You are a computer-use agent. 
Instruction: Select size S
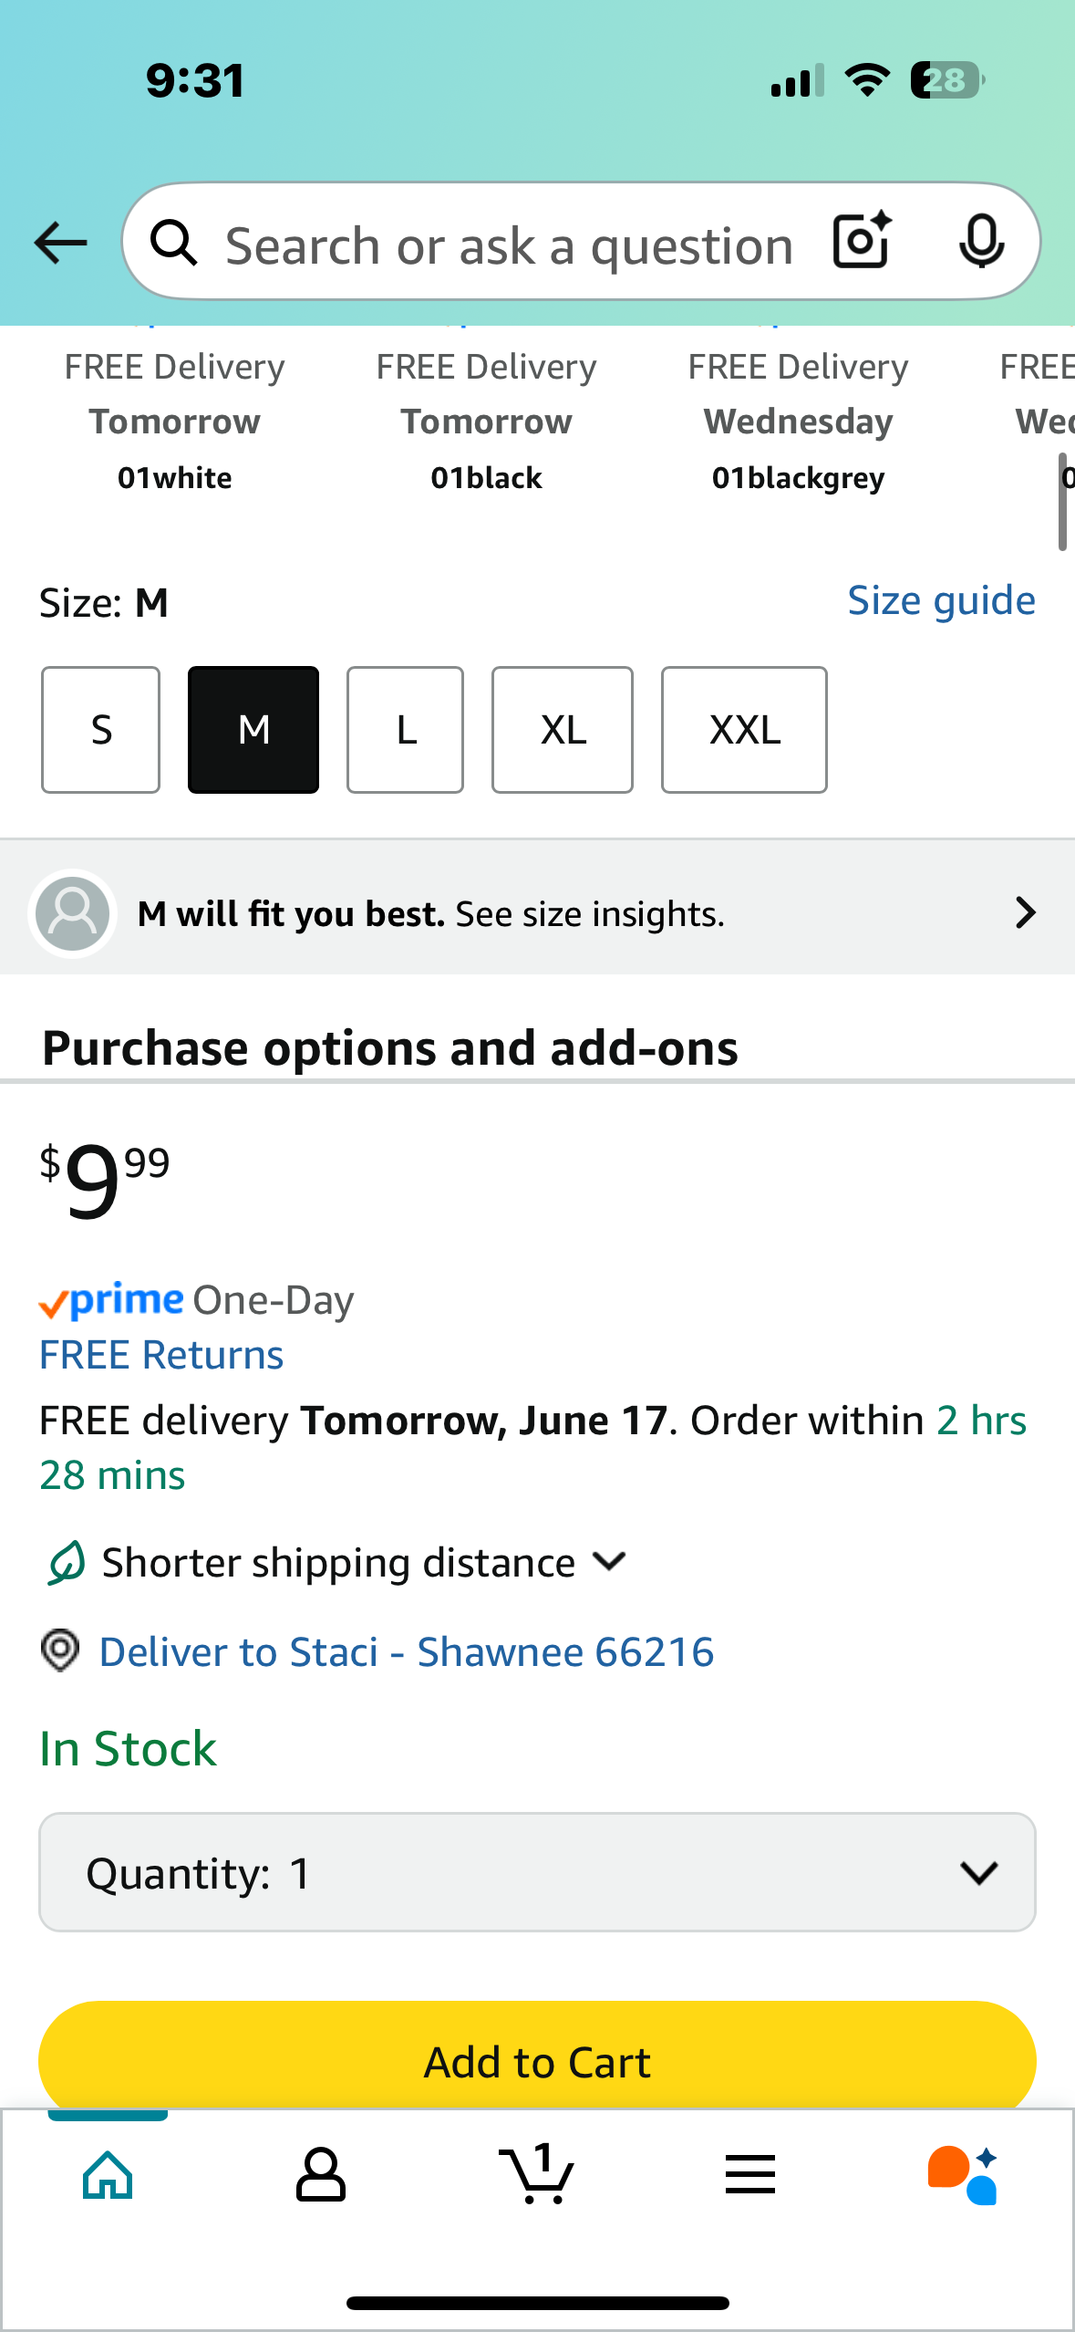[100, 730]
